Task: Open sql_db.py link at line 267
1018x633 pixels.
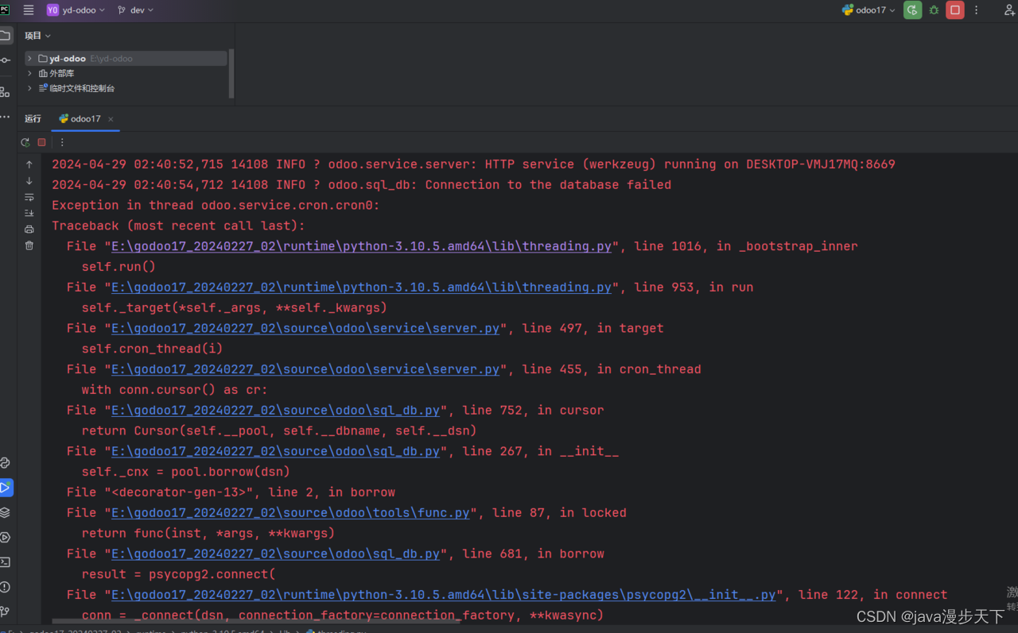Action: pyautogui.click(x=275, y=451)
